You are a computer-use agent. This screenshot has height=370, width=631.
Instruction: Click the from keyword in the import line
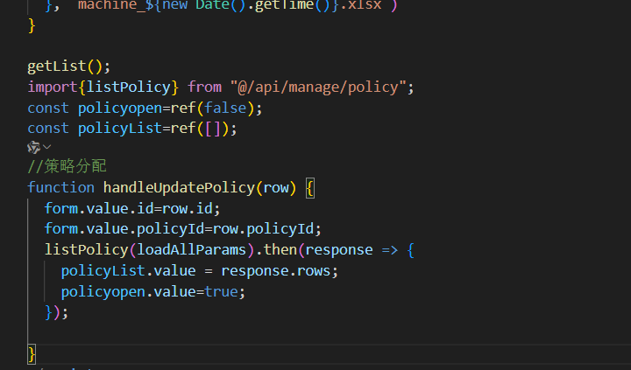pos(204,87)
